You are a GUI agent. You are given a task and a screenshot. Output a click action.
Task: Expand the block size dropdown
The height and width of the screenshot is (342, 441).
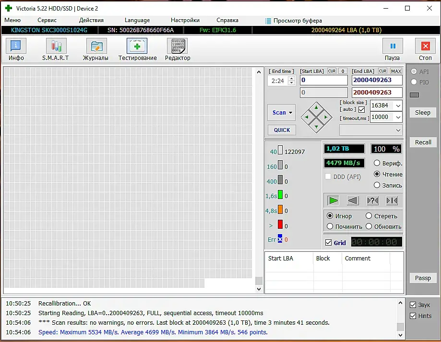[x=398, y=106]
